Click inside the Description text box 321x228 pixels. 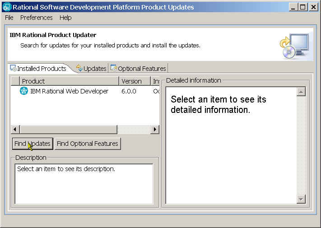point(84,184)
